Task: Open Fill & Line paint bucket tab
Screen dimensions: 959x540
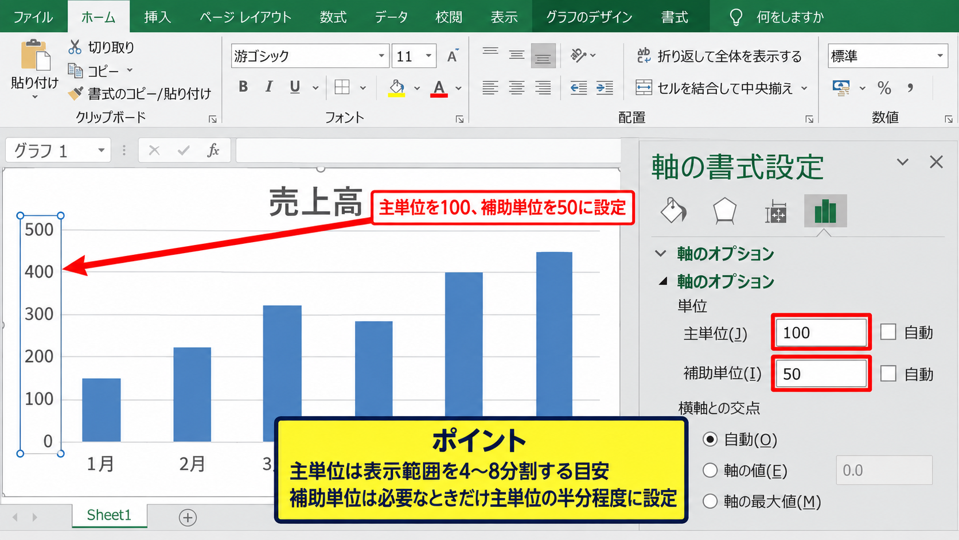Action: [673, 211]
